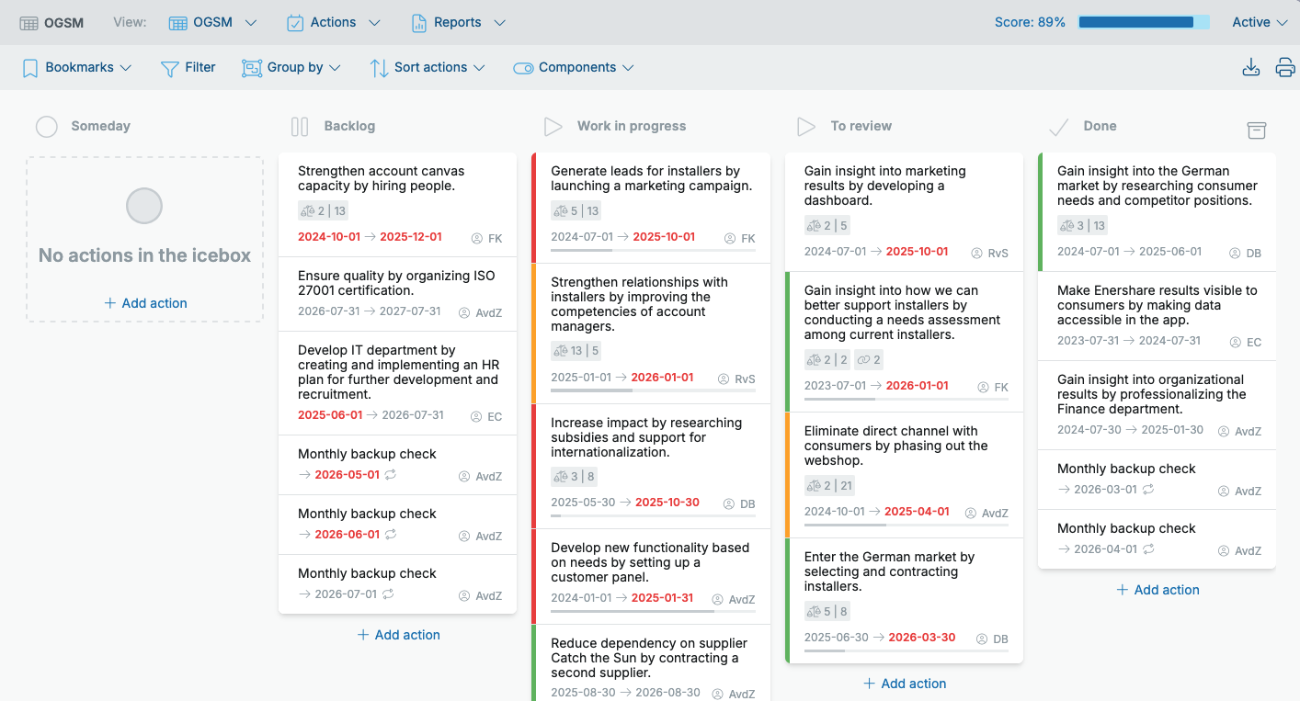Click Add action under Backlog column

398,635
